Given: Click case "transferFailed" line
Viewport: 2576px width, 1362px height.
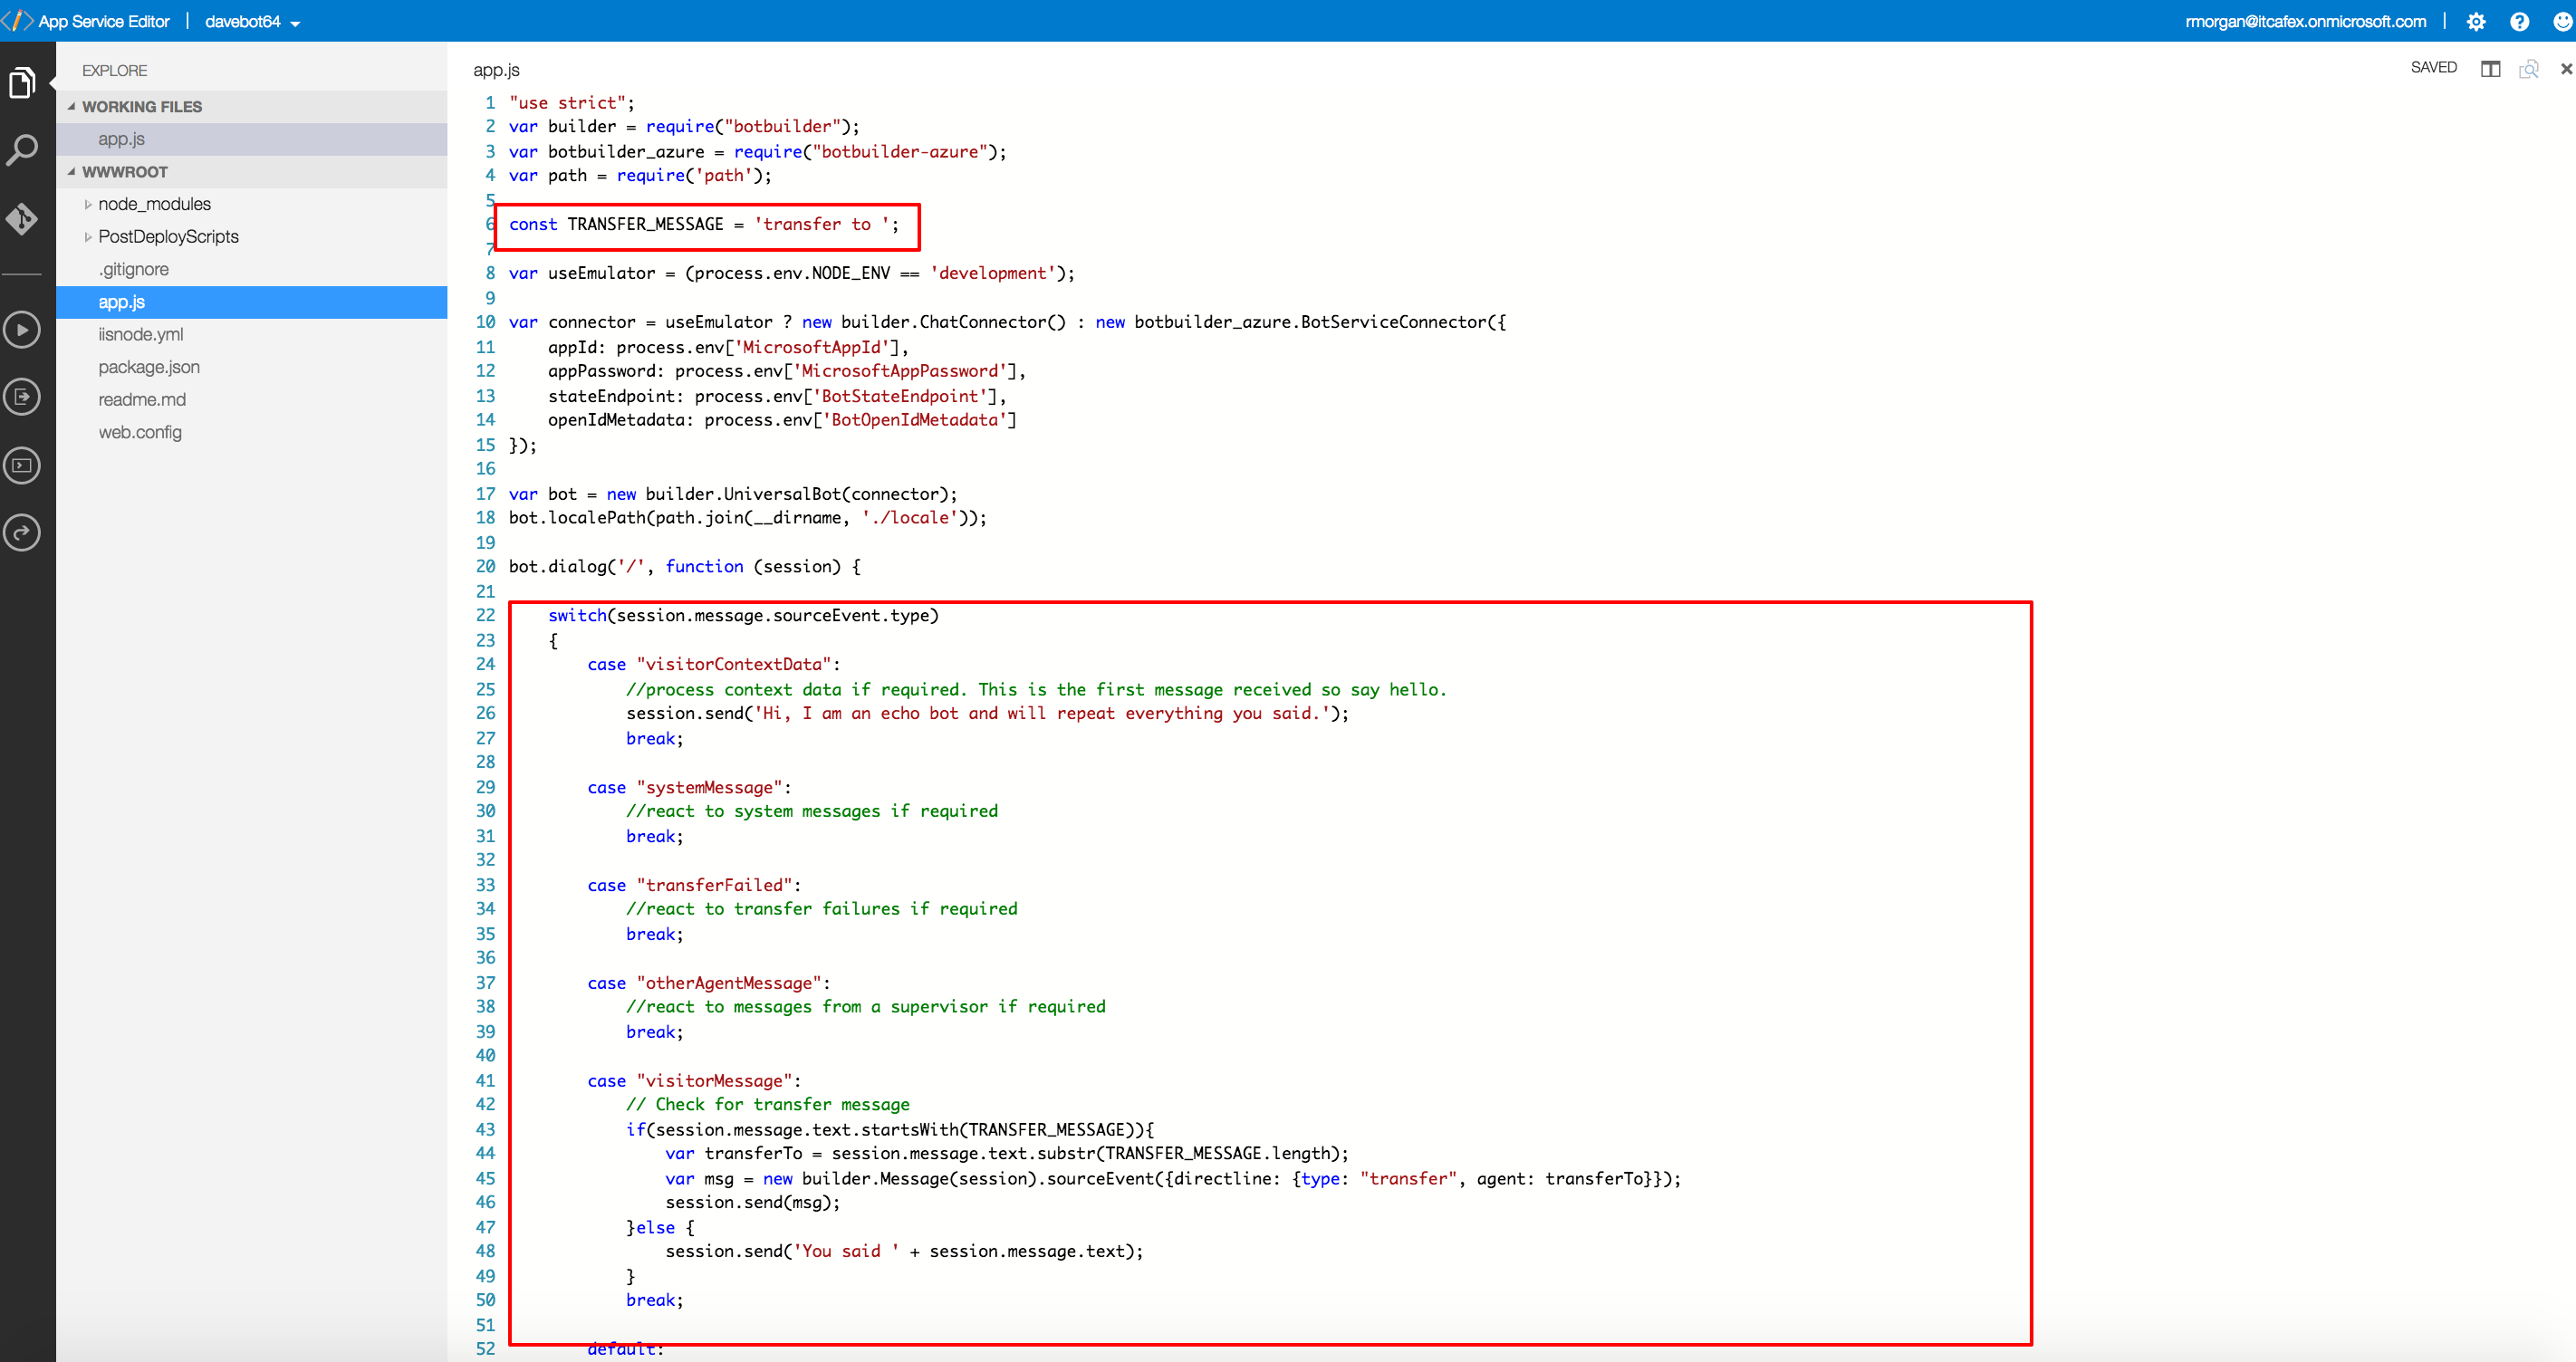Looking at the screenshot, I should 694,885.
